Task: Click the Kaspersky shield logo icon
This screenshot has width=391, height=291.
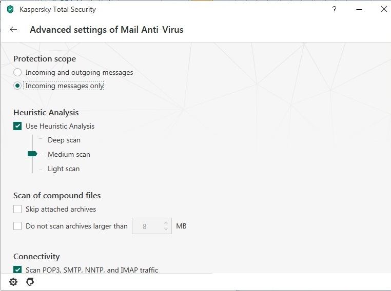Action: [10, 9]
